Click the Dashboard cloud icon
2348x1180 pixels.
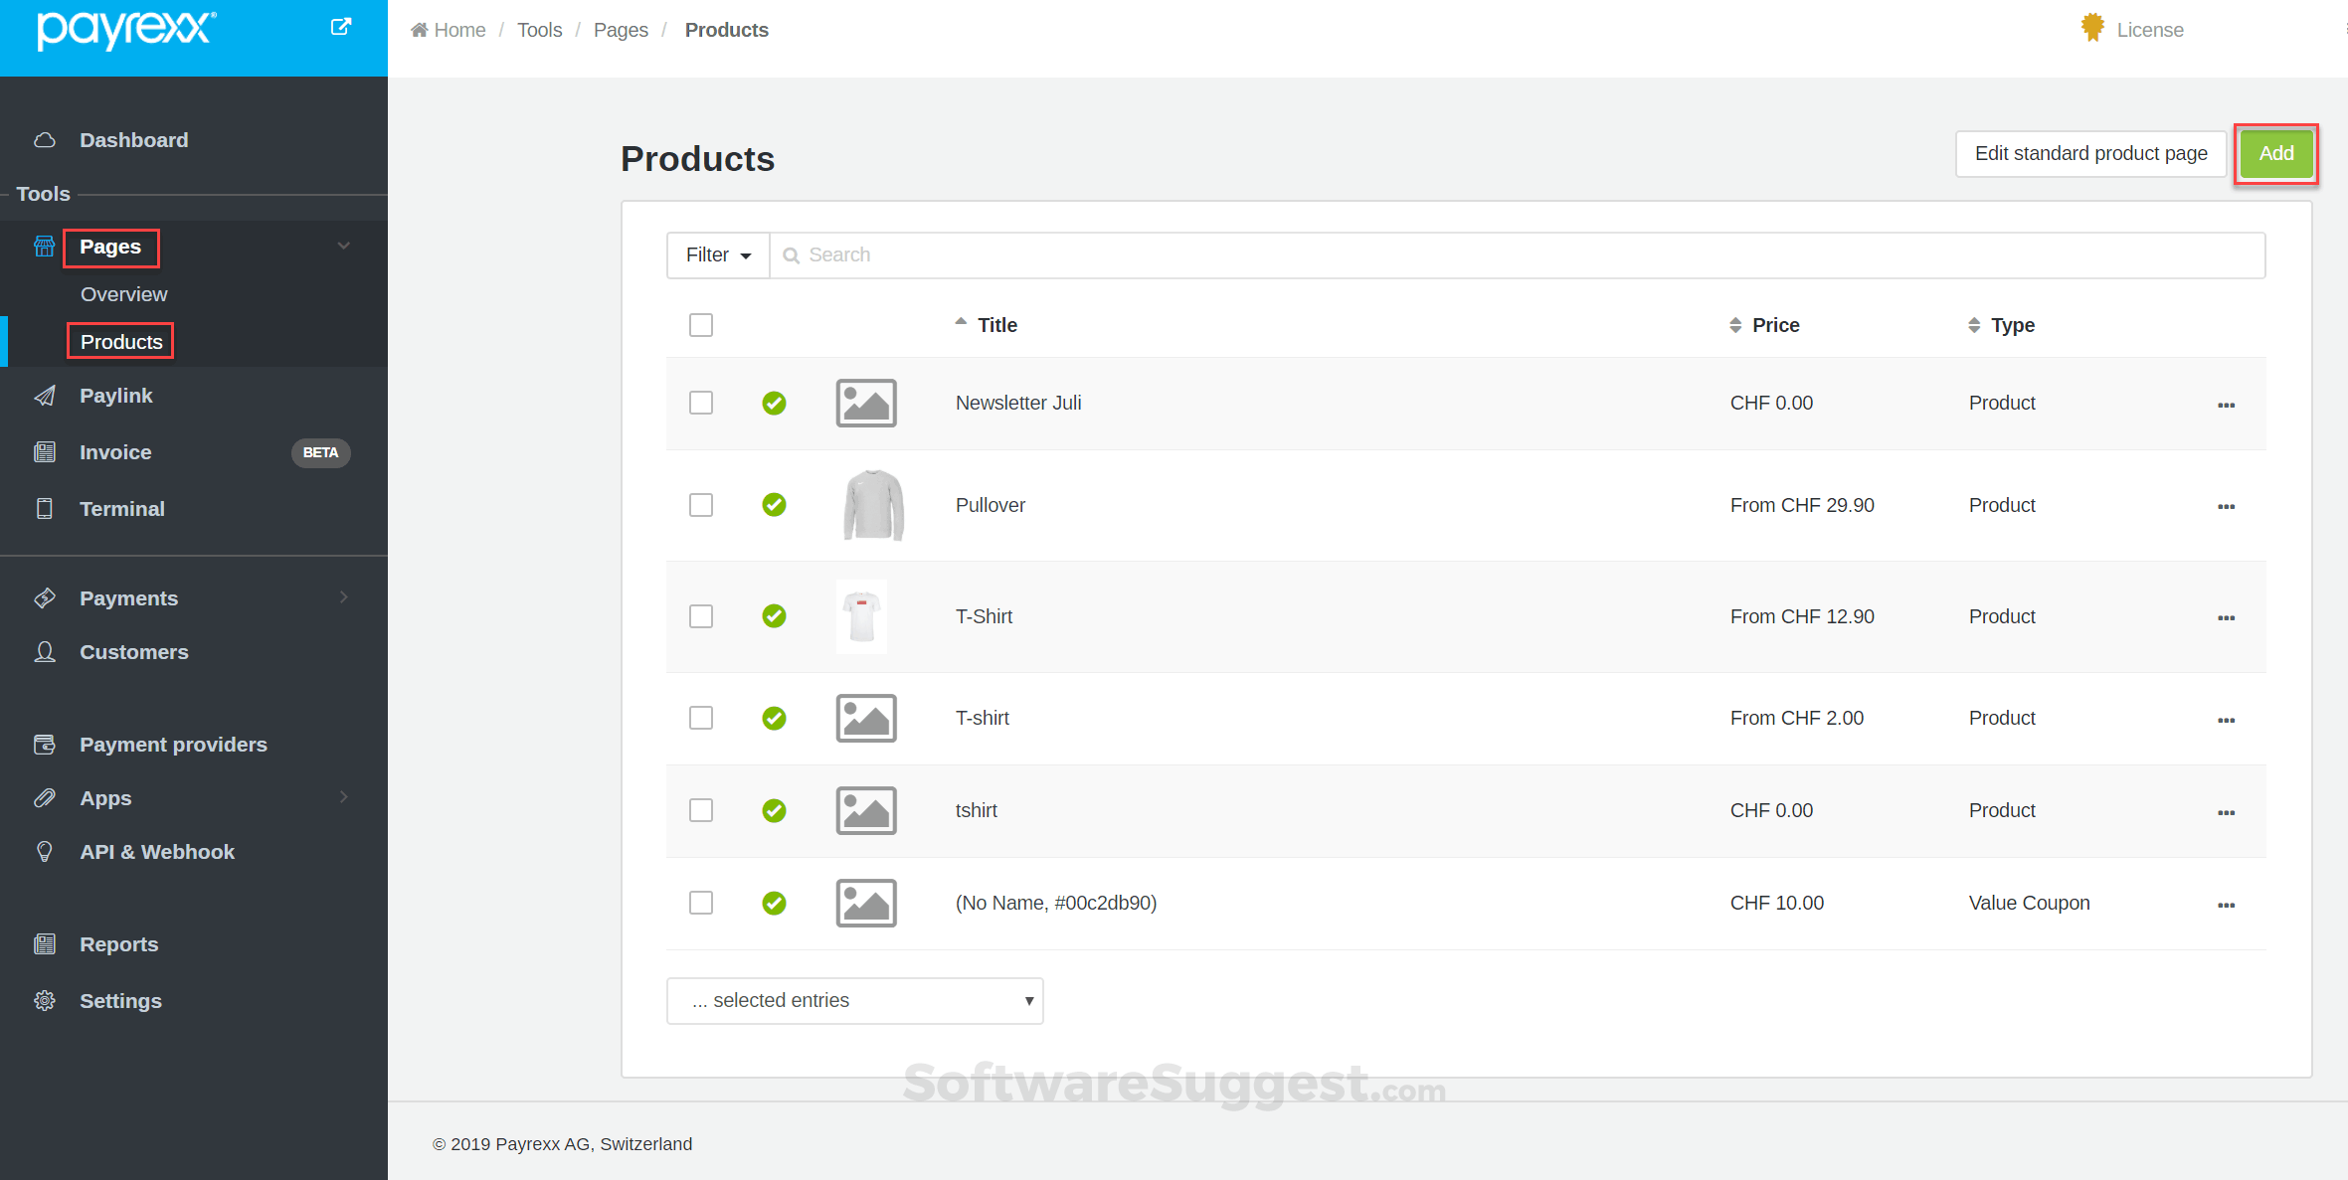(45, 140)
